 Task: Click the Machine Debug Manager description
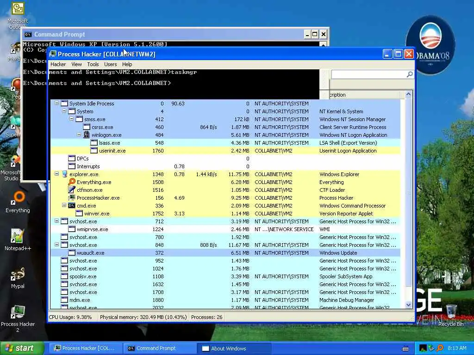347,300
